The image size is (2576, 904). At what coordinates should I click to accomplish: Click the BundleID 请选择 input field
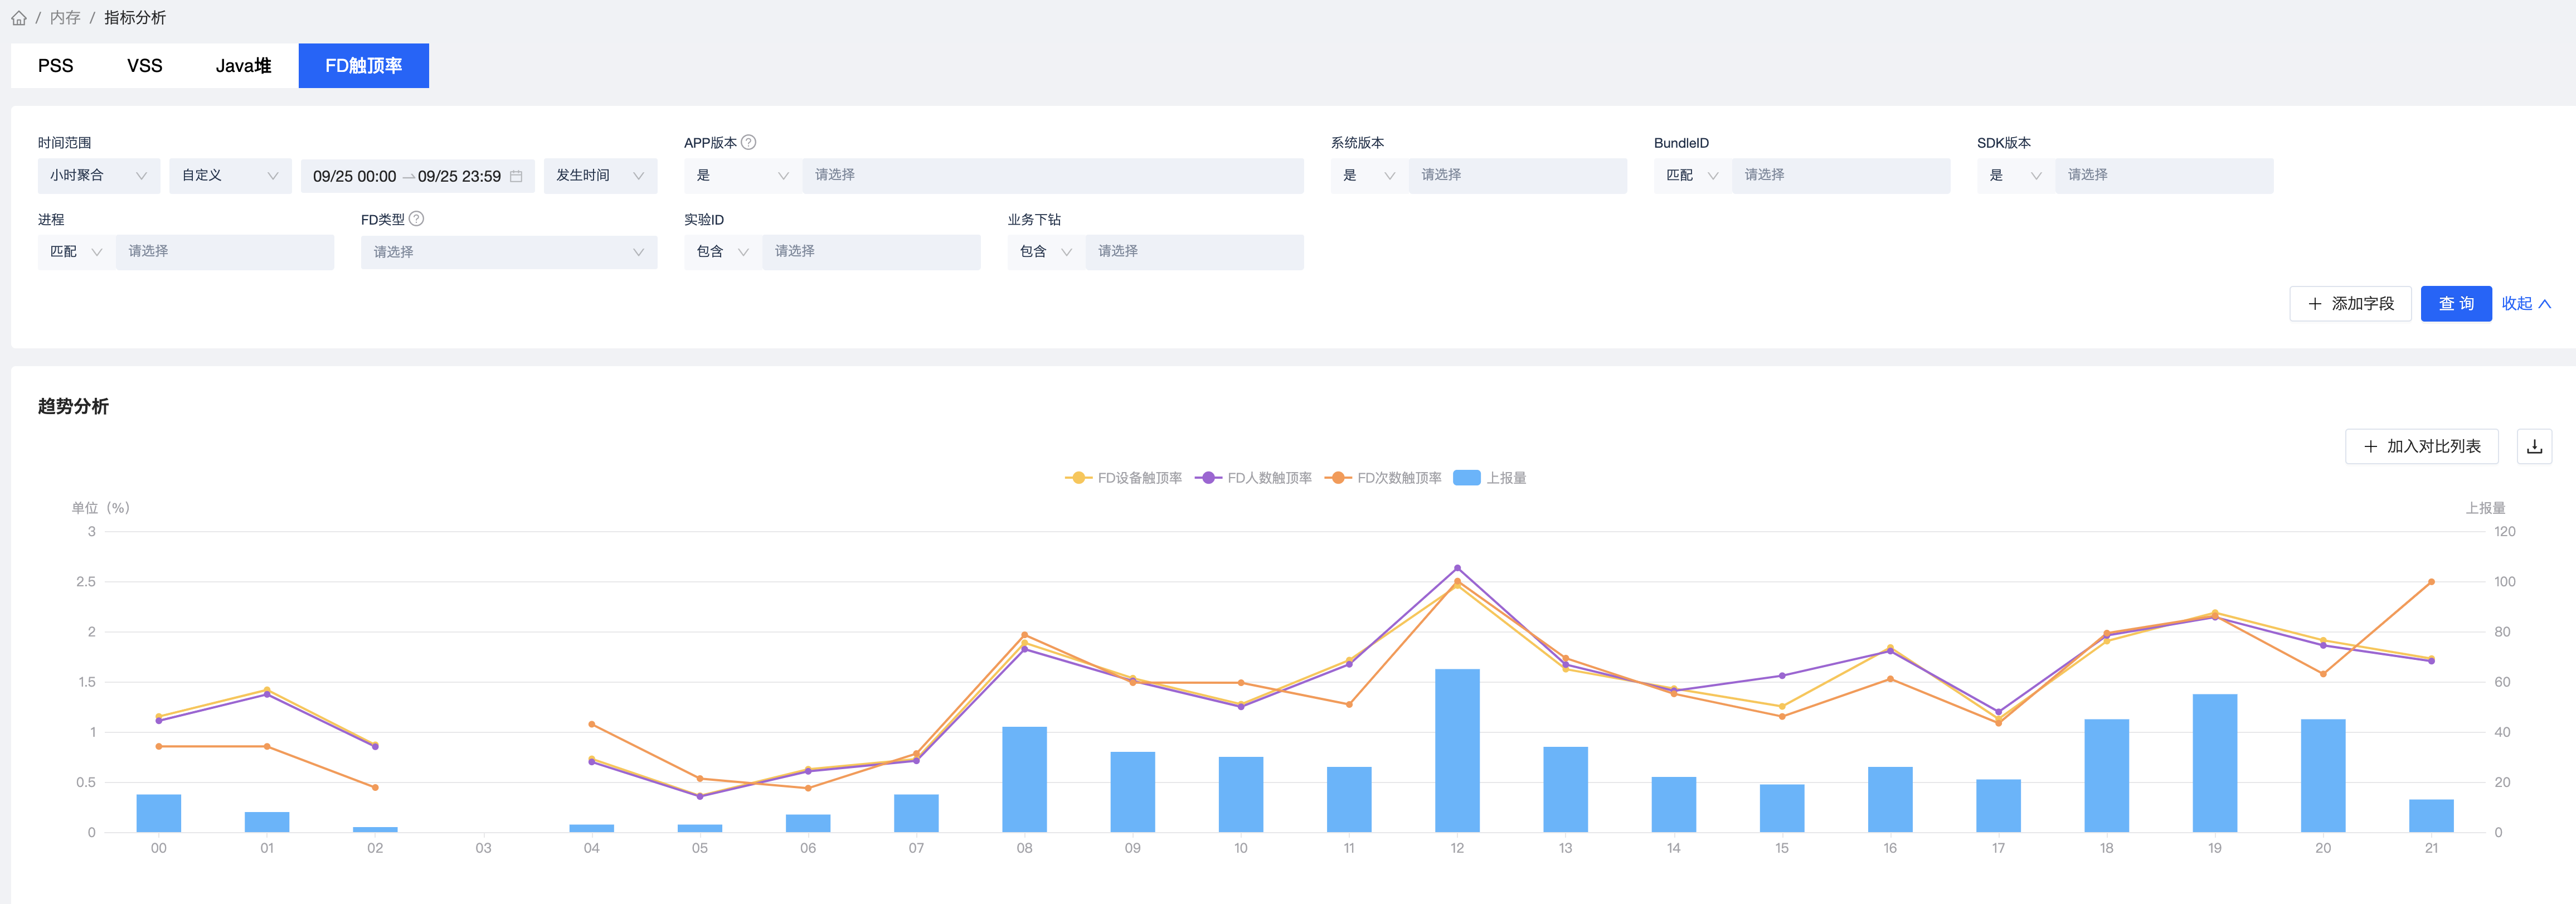pos(1841,176)
